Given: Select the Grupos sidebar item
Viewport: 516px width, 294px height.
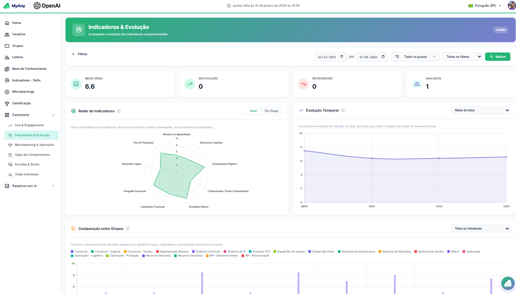Looking at the screenshot, I should click(x=17, y=46).
